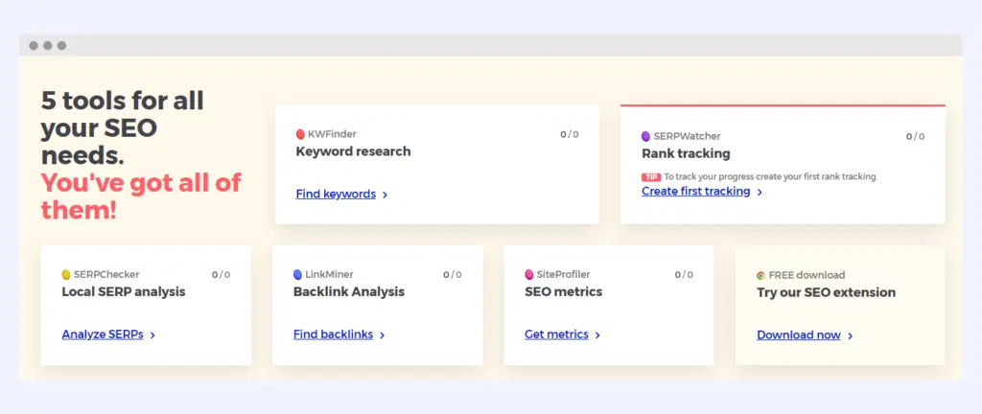The height and width of the screenshot is (414, 982).
Task: Click the LinkMiner 0/0 counter
Action: point(453,274)
